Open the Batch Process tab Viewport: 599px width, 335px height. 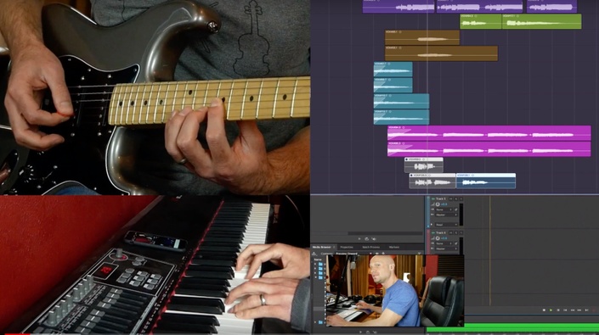[x=370, y=248]
